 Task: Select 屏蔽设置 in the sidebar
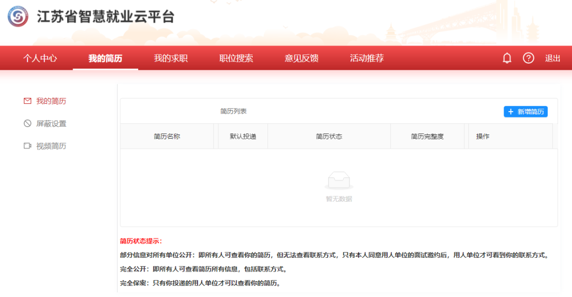(x=51, y=123)
